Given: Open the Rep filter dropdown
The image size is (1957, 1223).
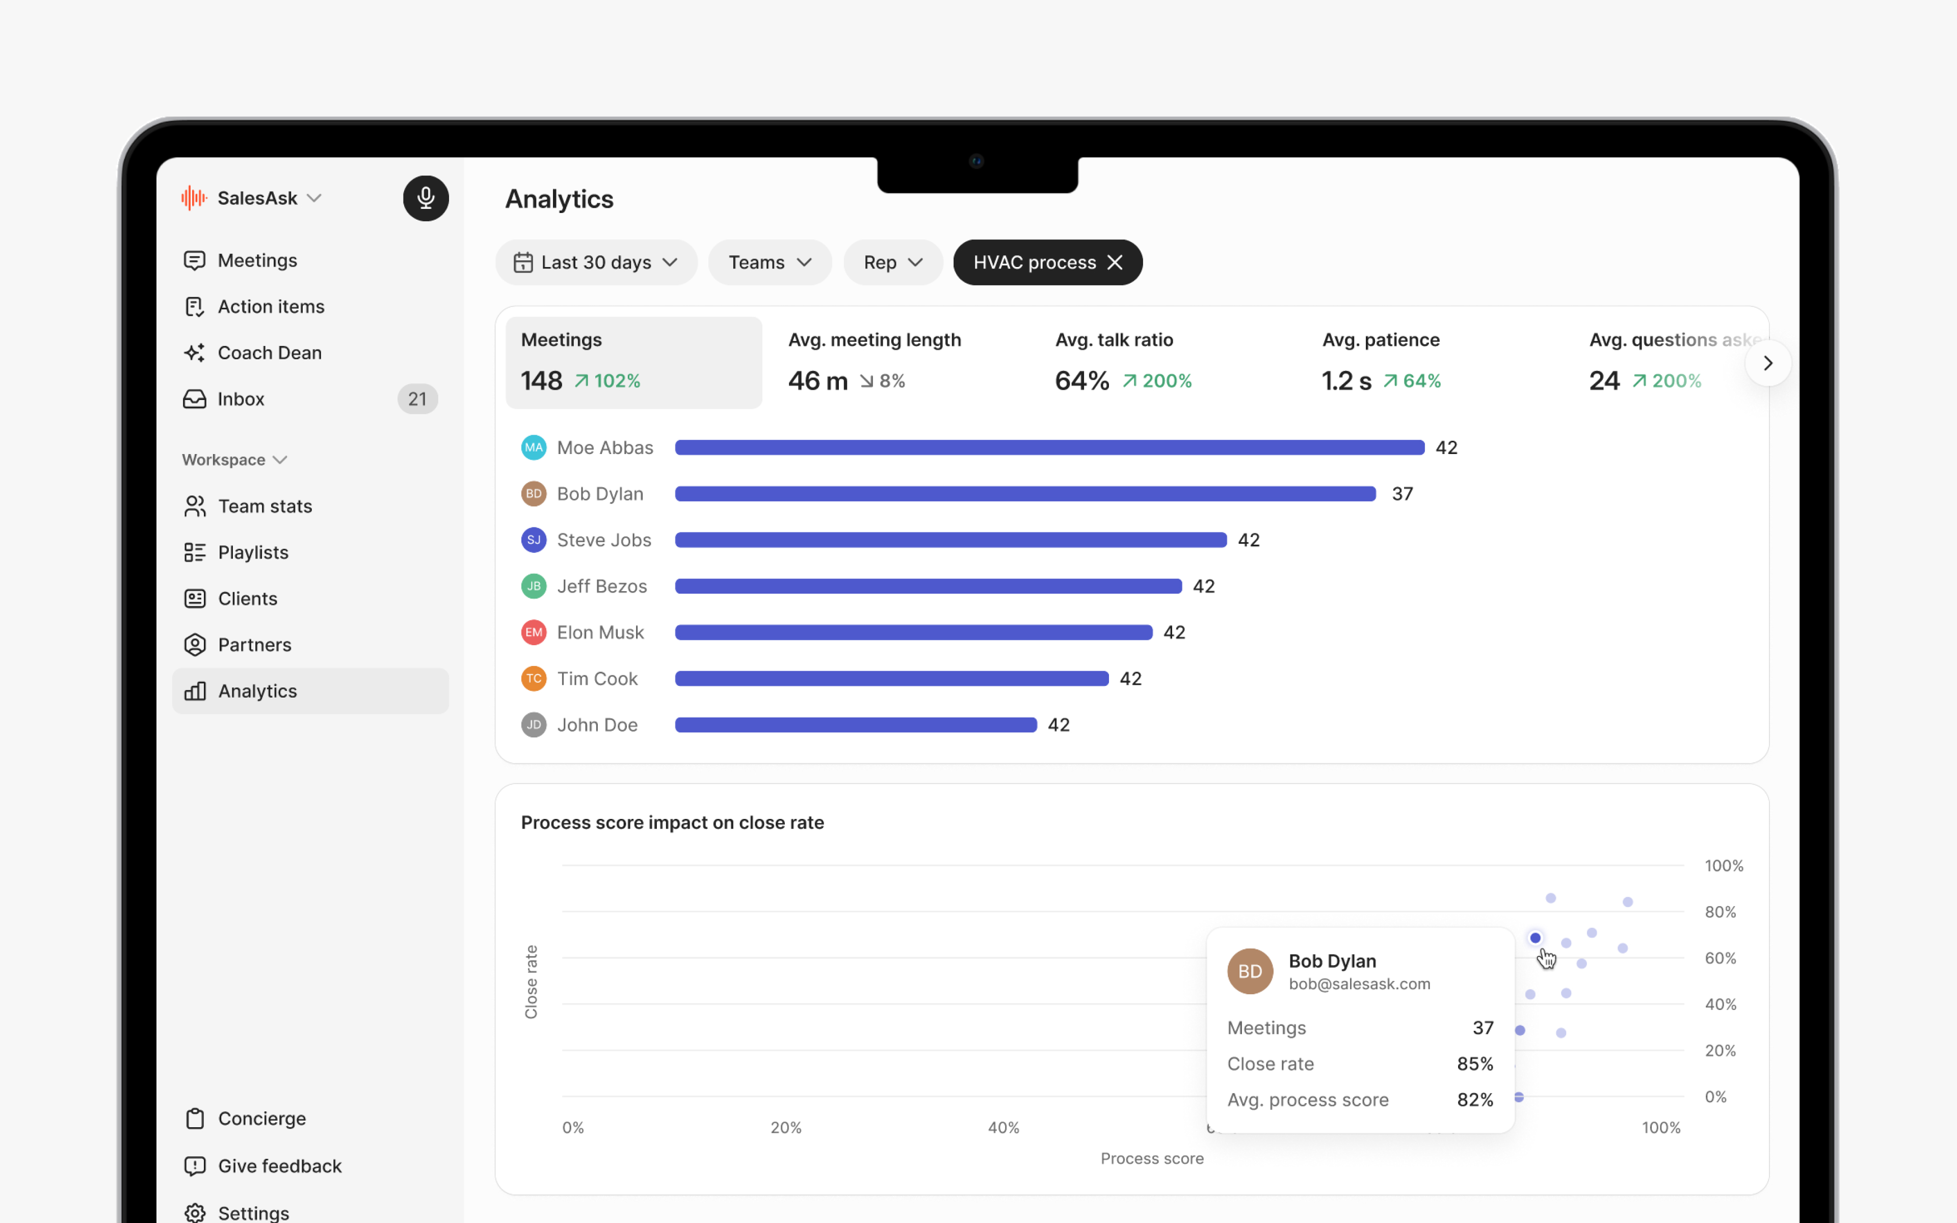Looking at the screenshot, I should 892,262.
